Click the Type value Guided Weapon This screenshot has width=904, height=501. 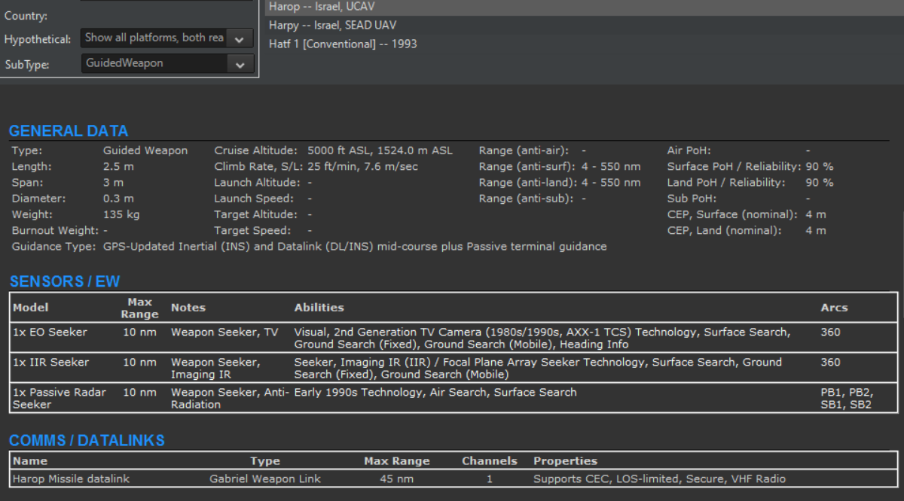[x=145, y=150]
